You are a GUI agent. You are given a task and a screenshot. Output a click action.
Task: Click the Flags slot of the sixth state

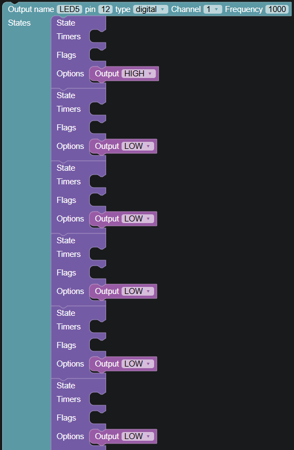97,418
